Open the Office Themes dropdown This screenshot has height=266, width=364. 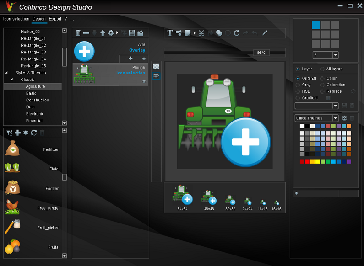click(335, 118)
